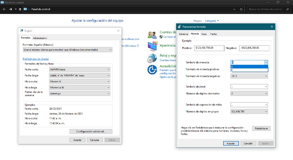Image resolution: width=293 pixels, height=160 pixels.
Task: Open Apariencia monitor icon
Action: pos(152,46)
